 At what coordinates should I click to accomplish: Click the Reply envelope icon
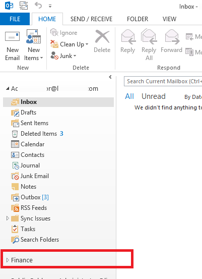pyautogui.click(x=128, y=37)
